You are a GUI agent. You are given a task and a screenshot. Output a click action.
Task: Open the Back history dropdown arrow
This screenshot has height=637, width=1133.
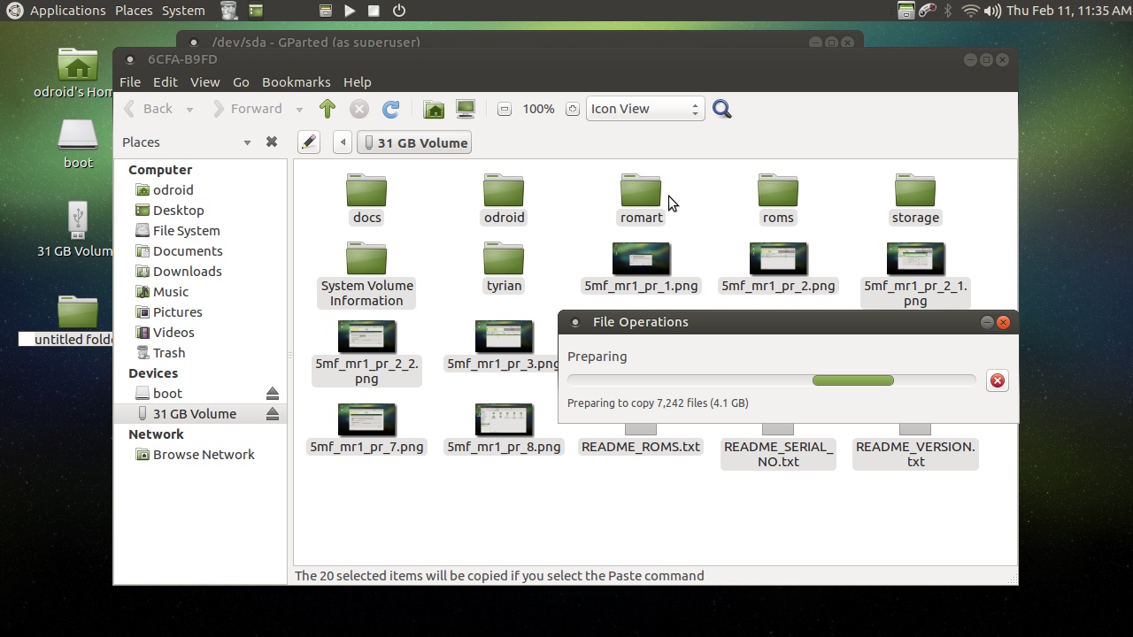(x=189, y=110)
